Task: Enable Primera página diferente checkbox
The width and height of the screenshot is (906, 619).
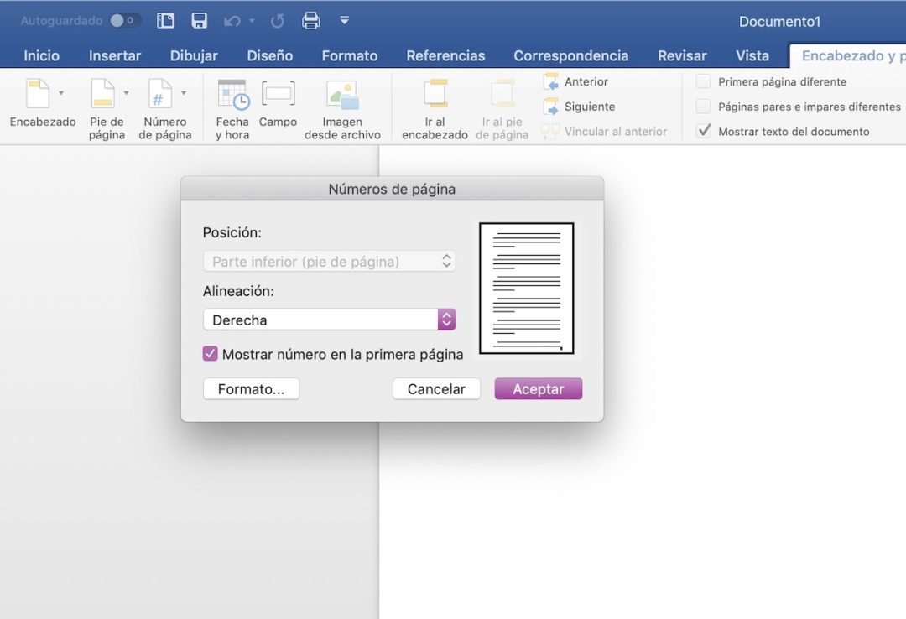Action: 703,81
